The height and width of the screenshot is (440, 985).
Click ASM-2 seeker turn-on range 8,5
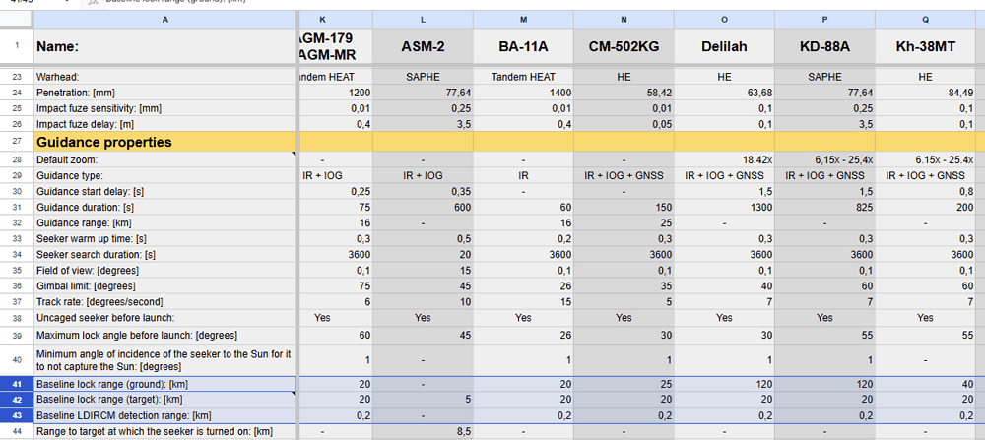click(x=423, y=431)
